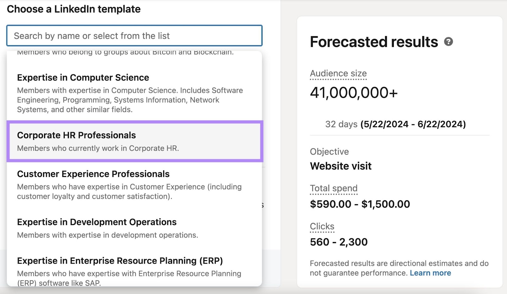
Task: Click the 41,000,000+ audience figure
Action: click(x=354, y=93)
